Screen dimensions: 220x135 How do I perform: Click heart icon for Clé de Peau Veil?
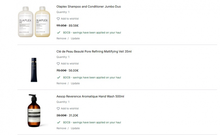pos(58,64)
